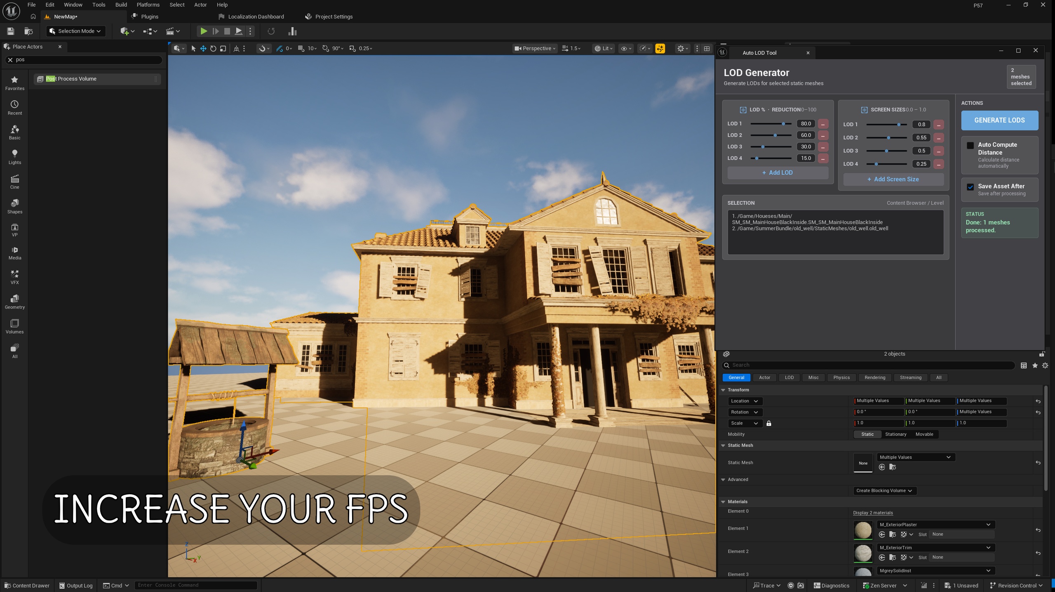Open Create Blocking Volume dropdown
This screenshot has height=592, width=1055.
pos(884,491)
